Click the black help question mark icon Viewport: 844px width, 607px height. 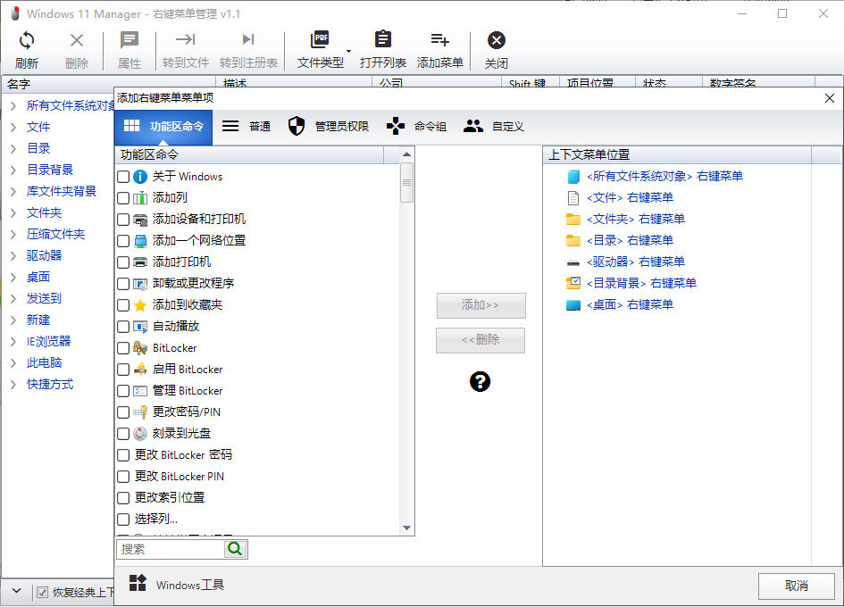pyautogui.click(x=480, y=381)
